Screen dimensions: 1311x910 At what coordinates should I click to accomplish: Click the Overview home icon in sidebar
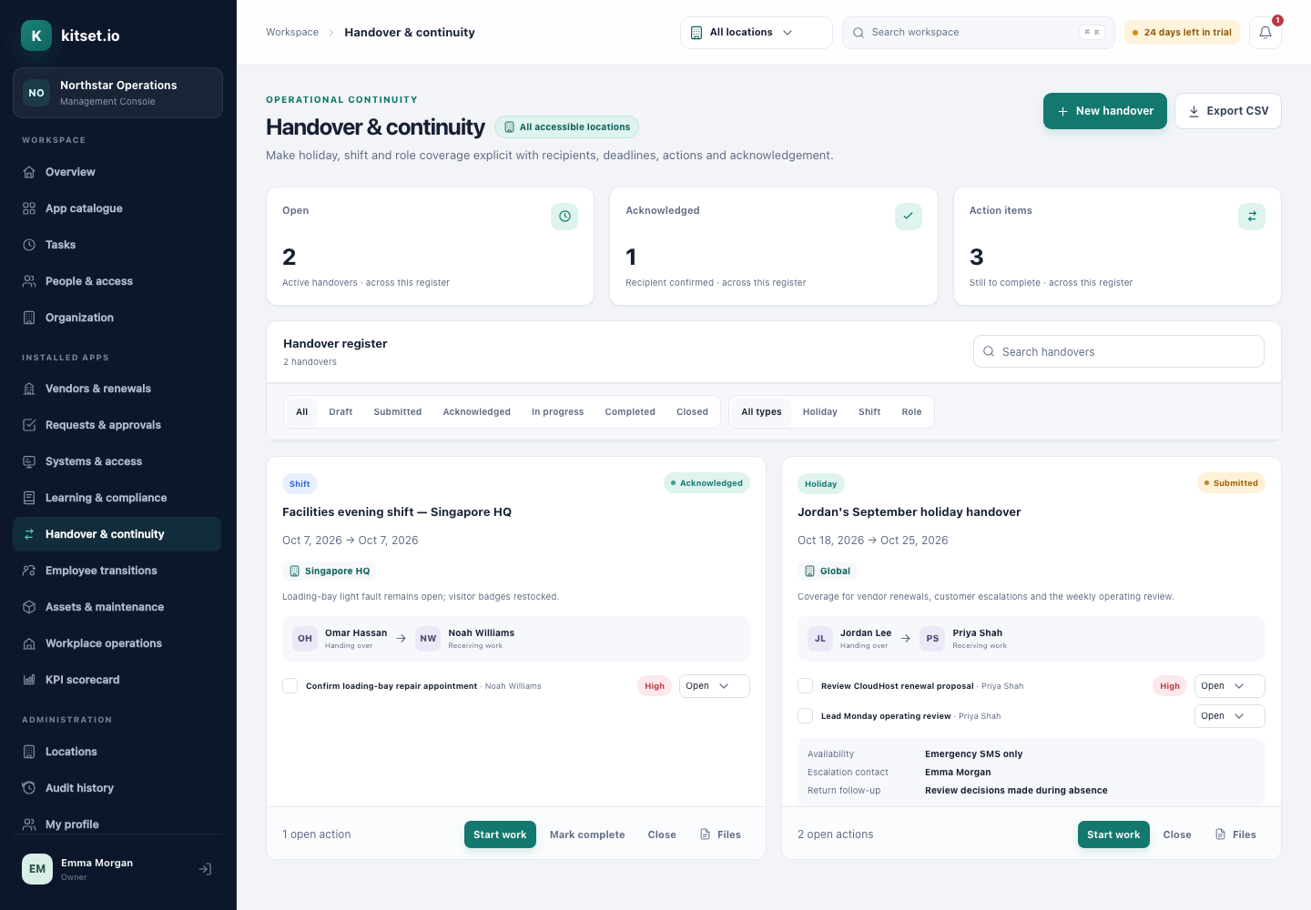pos(29,172)
